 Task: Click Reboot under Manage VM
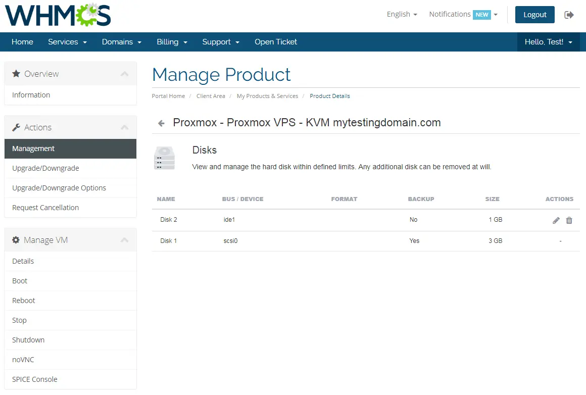pos(70,301)
